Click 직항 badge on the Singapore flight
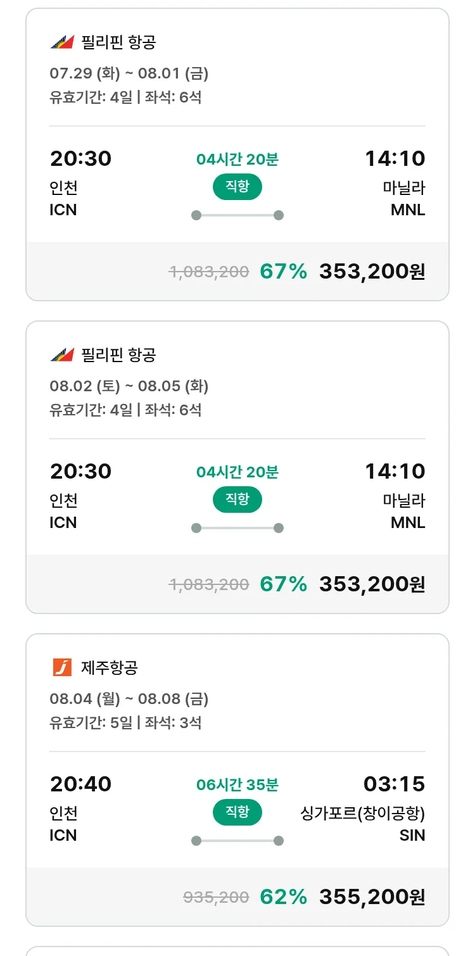This screenshot has height=956, width=475. coord(237,812)
